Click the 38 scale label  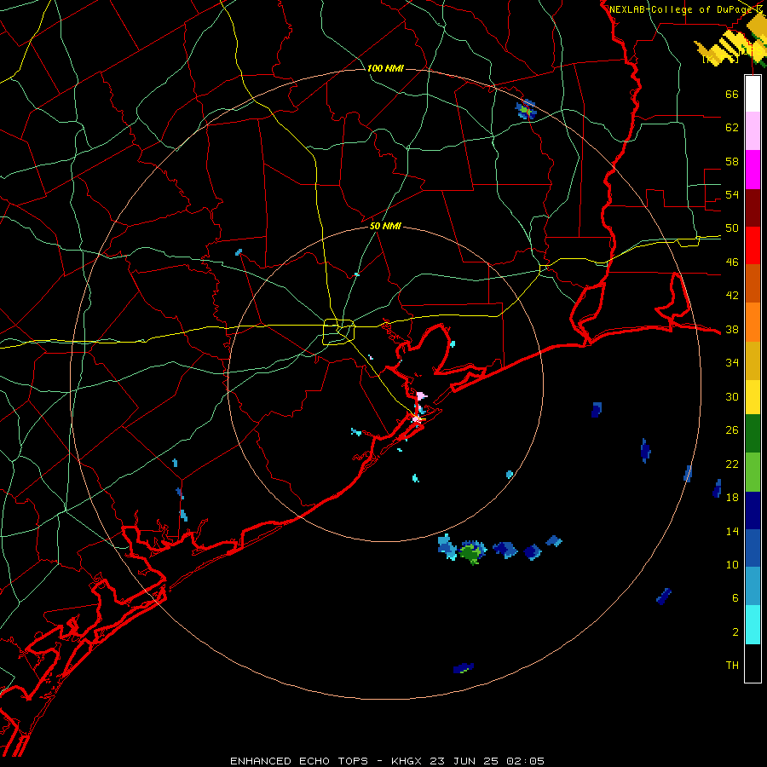click(732, 329)
